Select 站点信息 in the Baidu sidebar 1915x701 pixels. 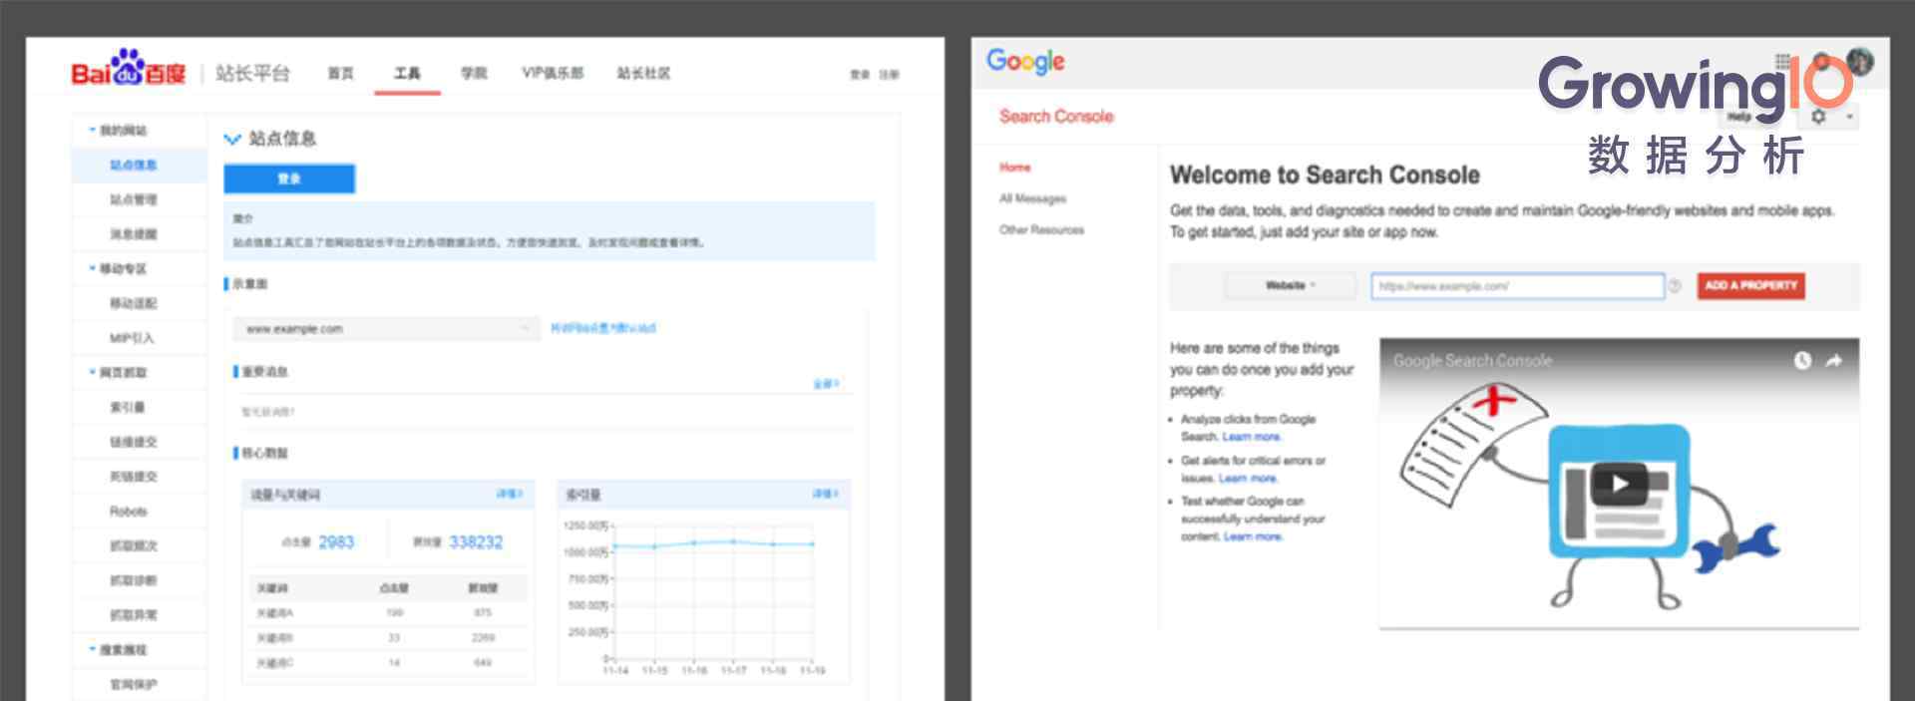(x=134, y=165)
